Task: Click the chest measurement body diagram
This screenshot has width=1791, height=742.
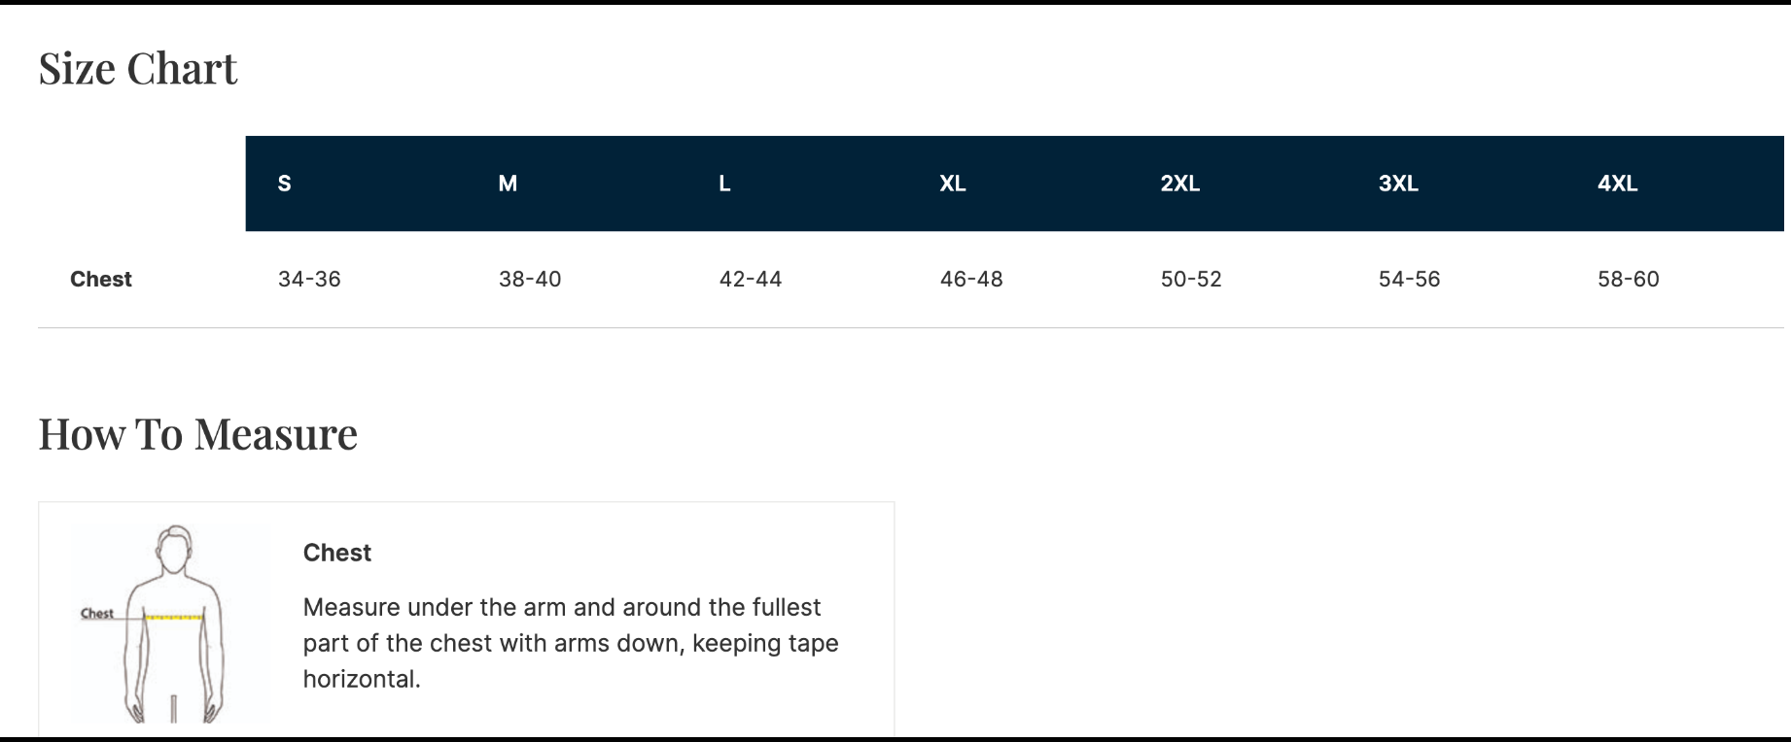Action: (170, 624)
